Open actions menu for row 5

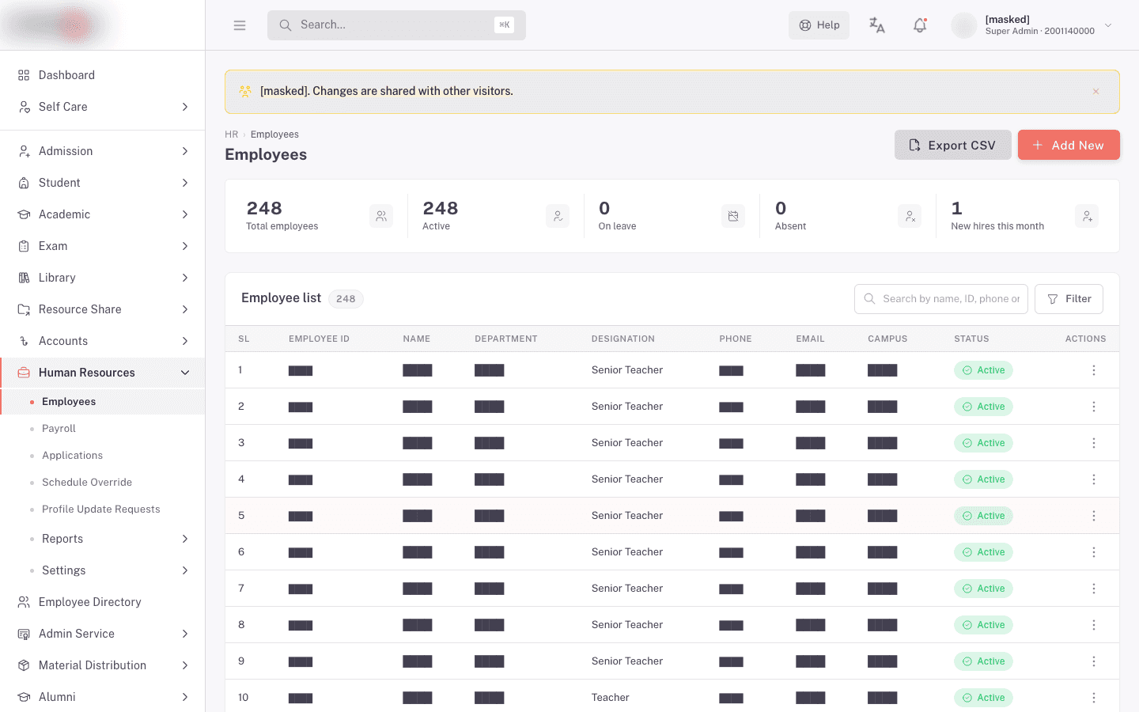pyautogui.click(x=1094, y=516)
